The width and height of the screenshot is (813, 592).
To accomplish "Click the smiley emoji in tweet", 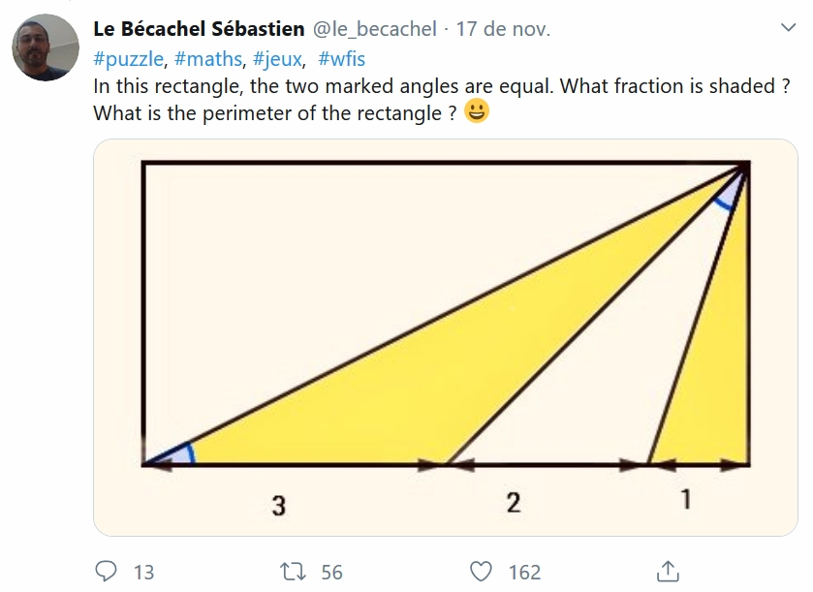I will (477, 110).
